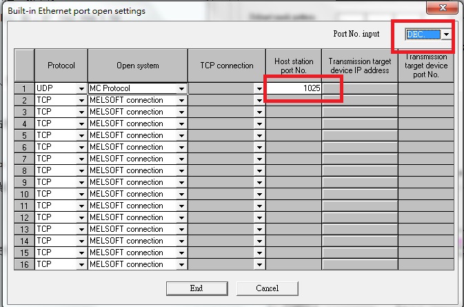This screenshot has width=464, height=307.
Task: Open the Port No. input DEC dropdown
Action: click(x=447, y=34)
